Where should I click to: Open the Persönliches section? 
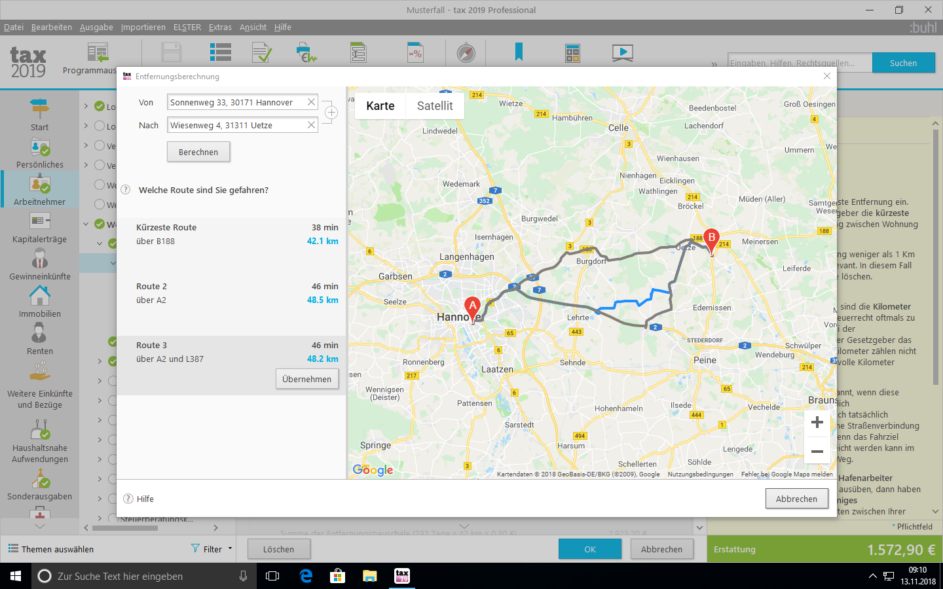[x=39, y=153]
